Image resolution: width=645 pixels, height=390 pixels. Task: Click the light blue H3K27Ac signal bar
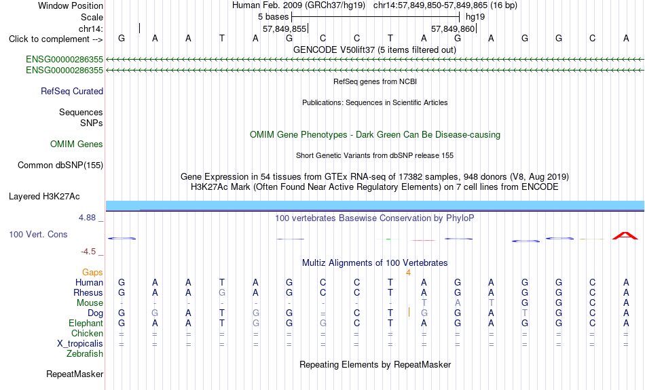375,206
